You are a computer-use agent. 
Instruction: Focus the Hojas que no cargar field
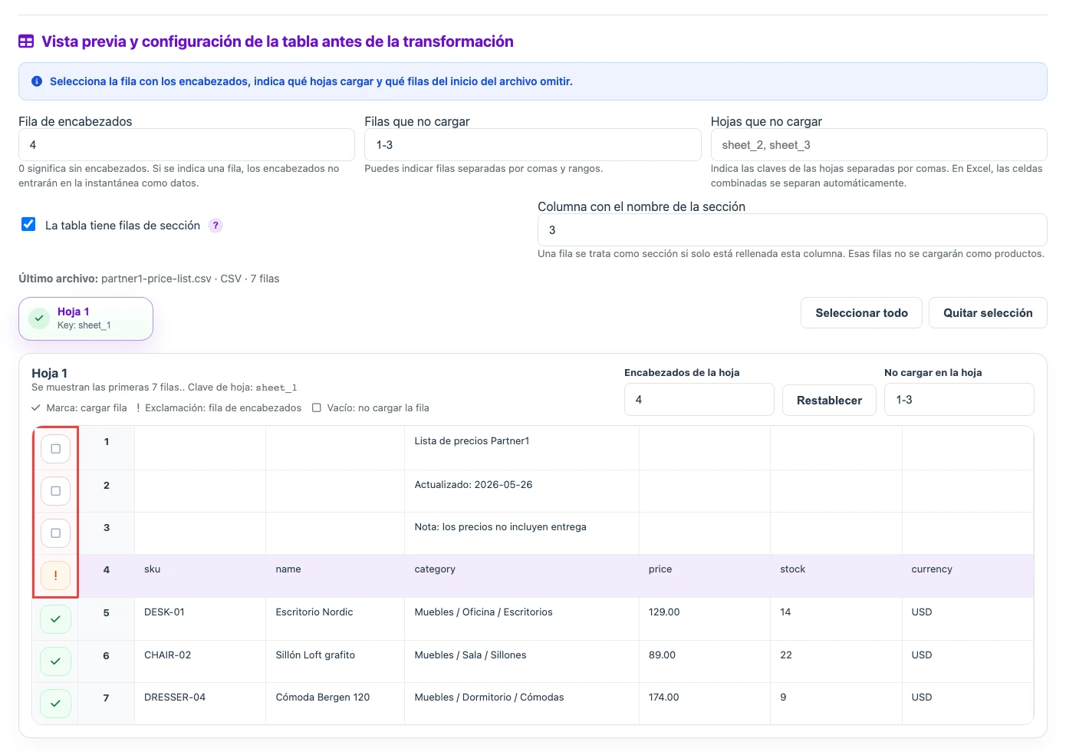pyautogui.click(x=879, y=145)
